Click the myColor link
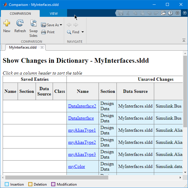The image size is (188, 188). (x=76, y=166)
